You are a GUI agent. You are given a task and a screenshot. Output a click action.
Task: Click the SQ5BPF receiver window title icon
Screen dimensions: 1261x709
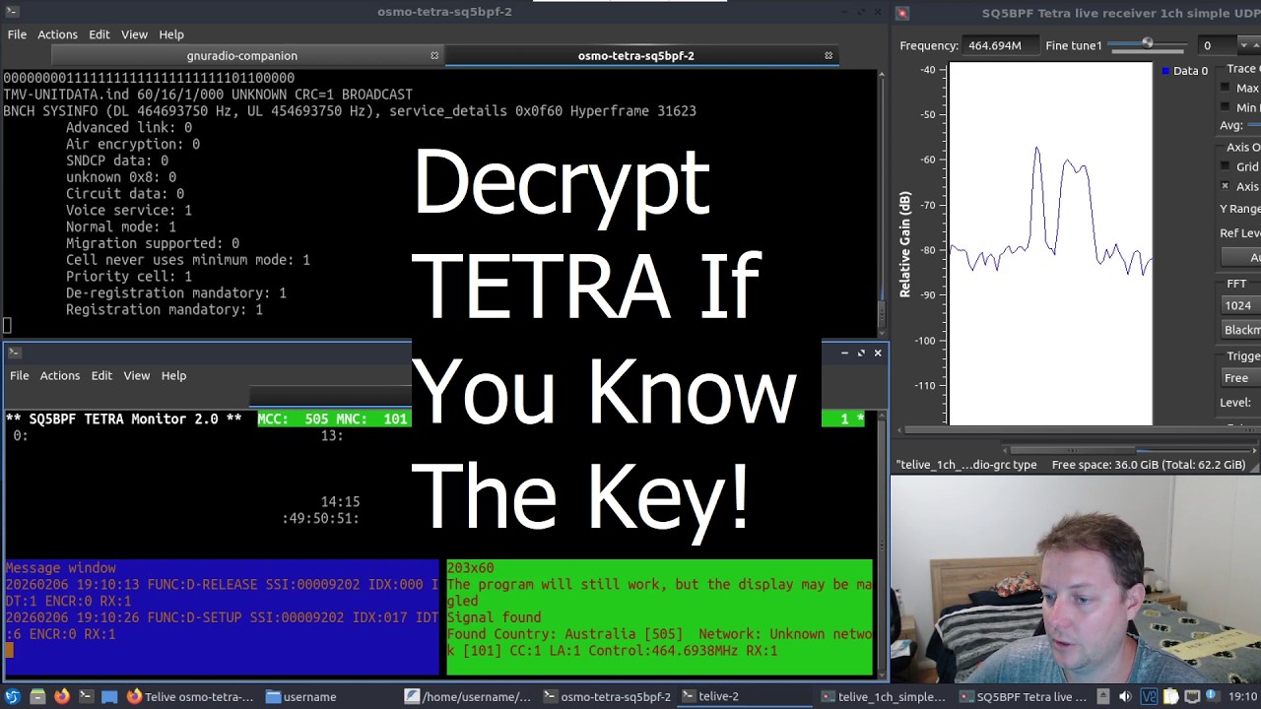point(902,13)
